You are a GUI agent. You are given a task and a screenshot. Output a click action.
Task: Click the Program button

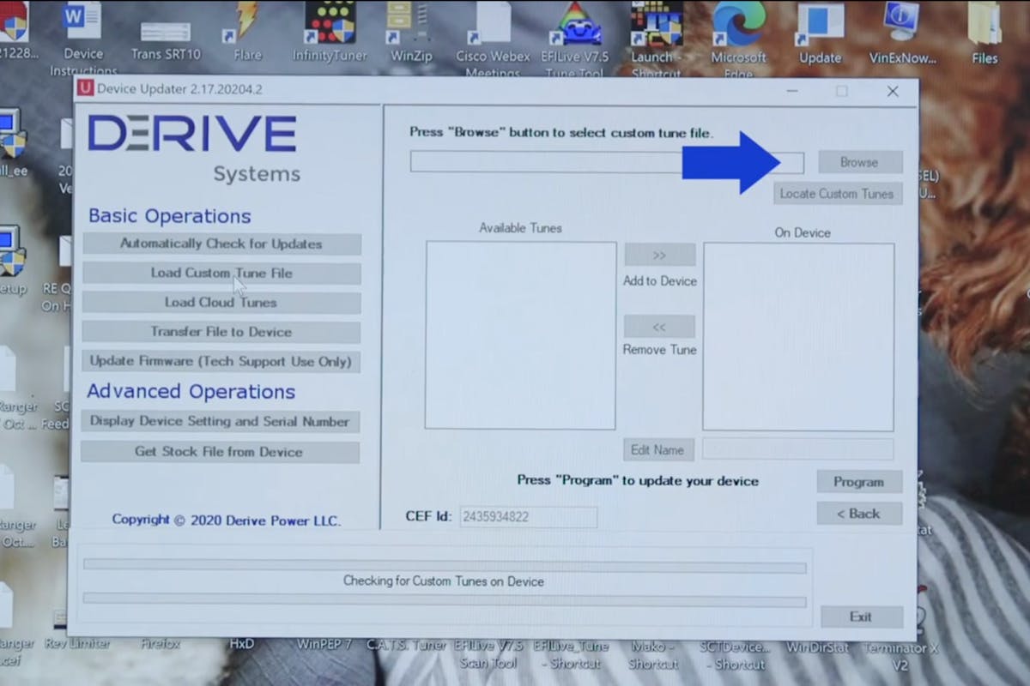click(858, 482)
